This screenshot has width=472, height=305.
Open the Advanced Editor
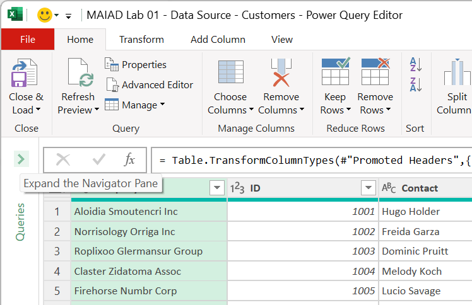pos(150,84)
